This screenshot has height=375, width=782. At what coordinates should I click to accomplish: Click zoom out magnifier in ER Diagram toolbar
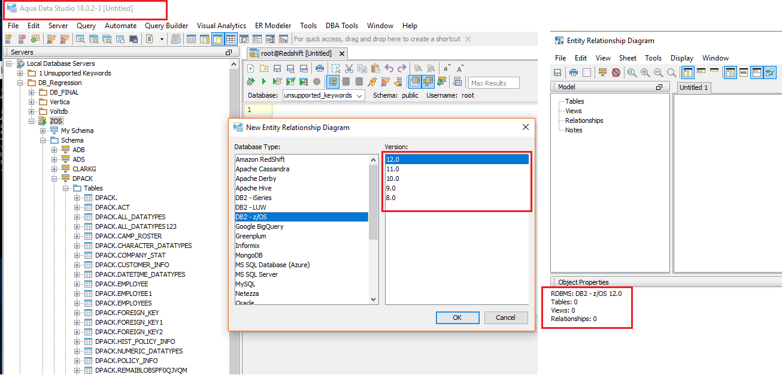click(x=659, y=72)
